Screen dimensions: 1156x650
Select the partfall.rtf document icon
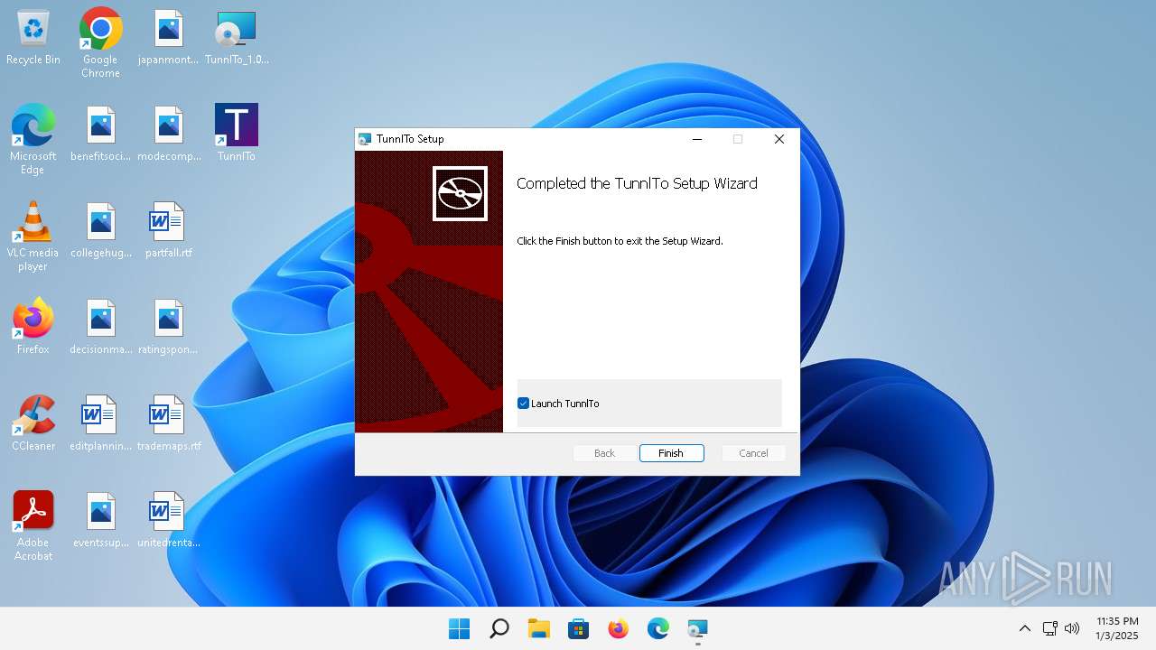tap(168, 230)
